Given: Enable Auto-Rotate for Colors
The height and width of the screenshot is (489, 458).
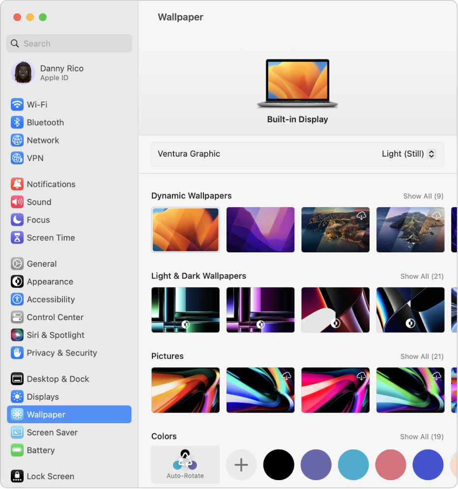Looking at the screenshot, I should [185, 464].
